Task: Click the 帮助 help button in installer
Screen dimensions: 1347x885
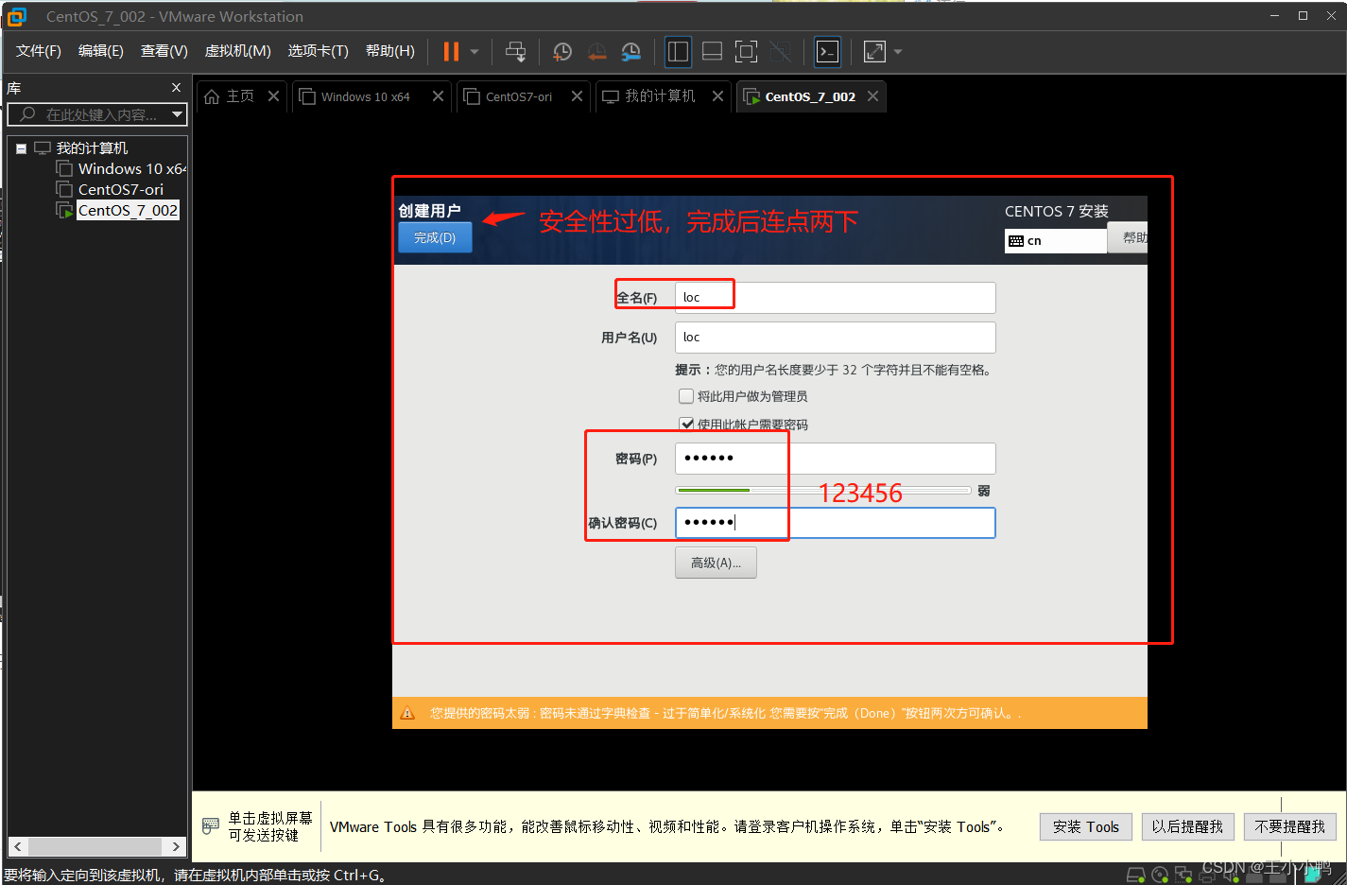Action: (x=1129, y=237)
